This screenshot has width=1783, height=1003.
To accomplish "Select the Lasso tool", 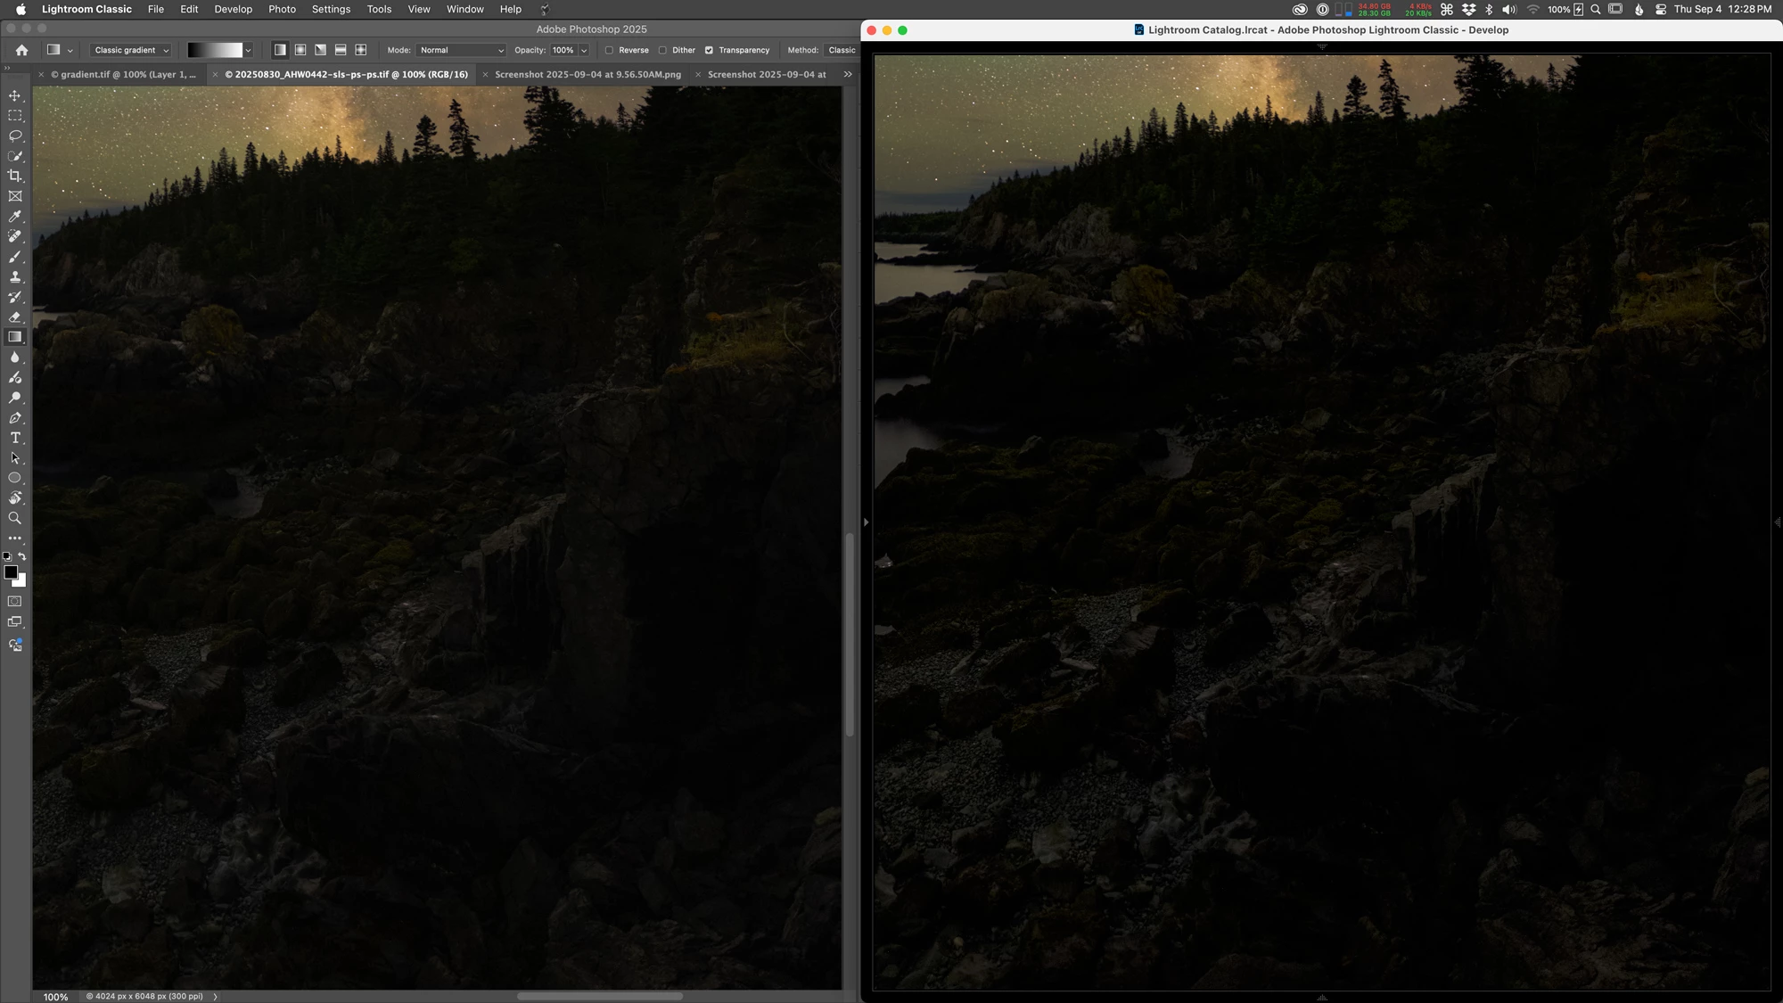I will [15, 136].
